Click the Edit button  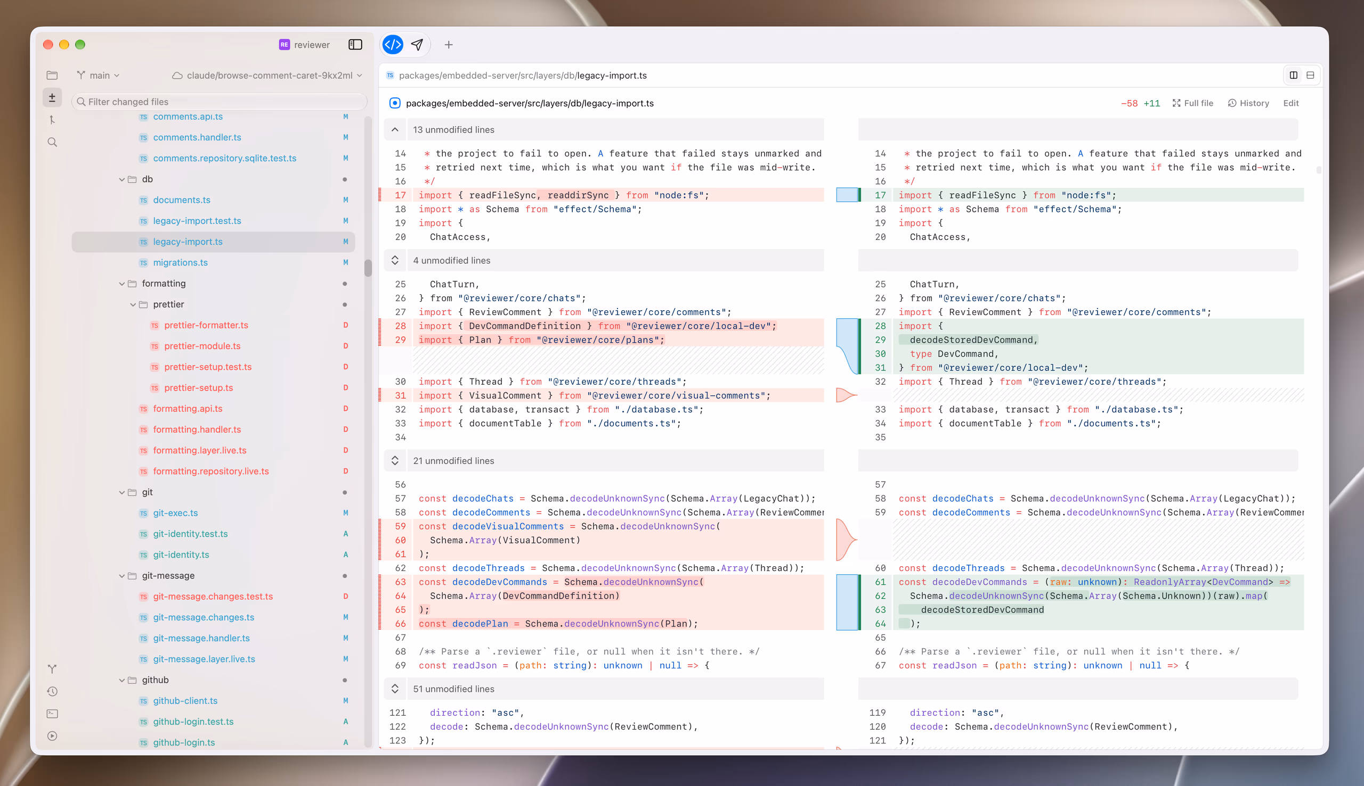(1290, 103)
